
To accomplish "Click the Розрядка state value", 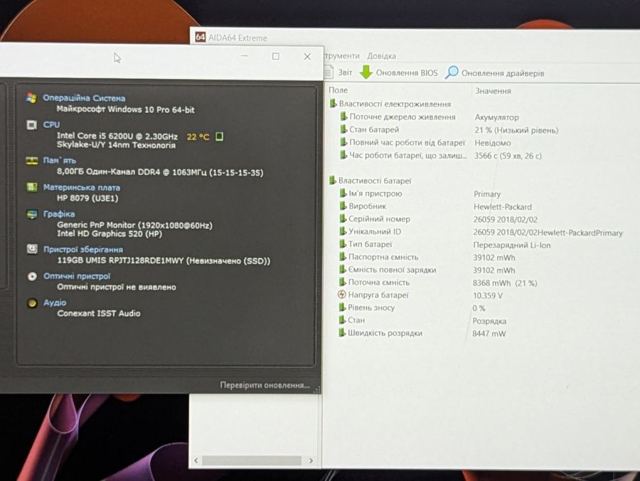I will click(x=489, y=320).
